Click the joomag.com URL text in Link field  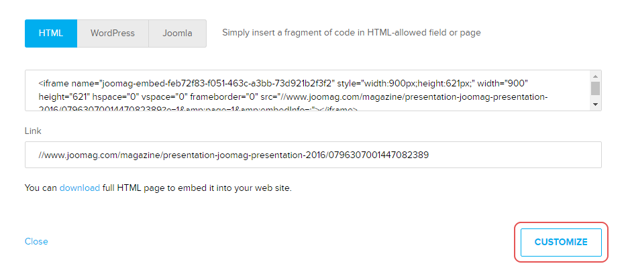click(x=233, y=155)
